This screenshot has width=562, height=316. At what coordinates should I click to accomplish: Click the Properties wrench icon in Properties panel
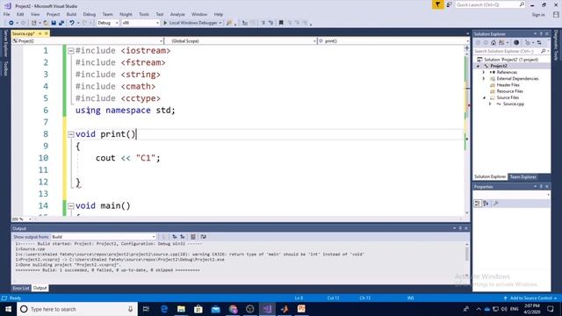click(495, 204)
